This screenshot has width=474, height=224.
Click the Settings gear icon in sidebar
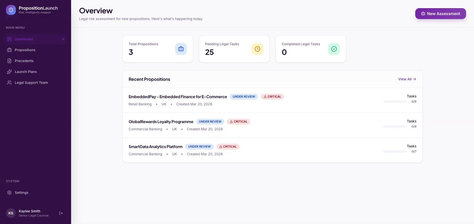point(10,193)
